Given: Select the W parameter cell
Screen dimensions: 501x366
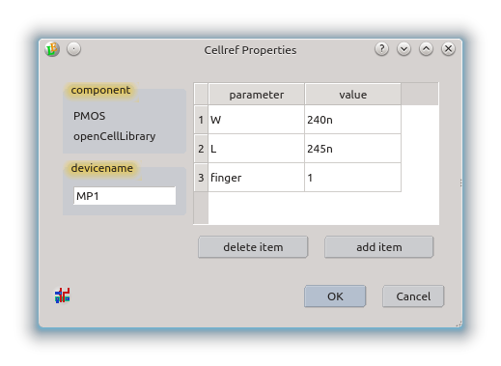Looking at the screenshot, I should pyautogui.click(x=257, y=120).
